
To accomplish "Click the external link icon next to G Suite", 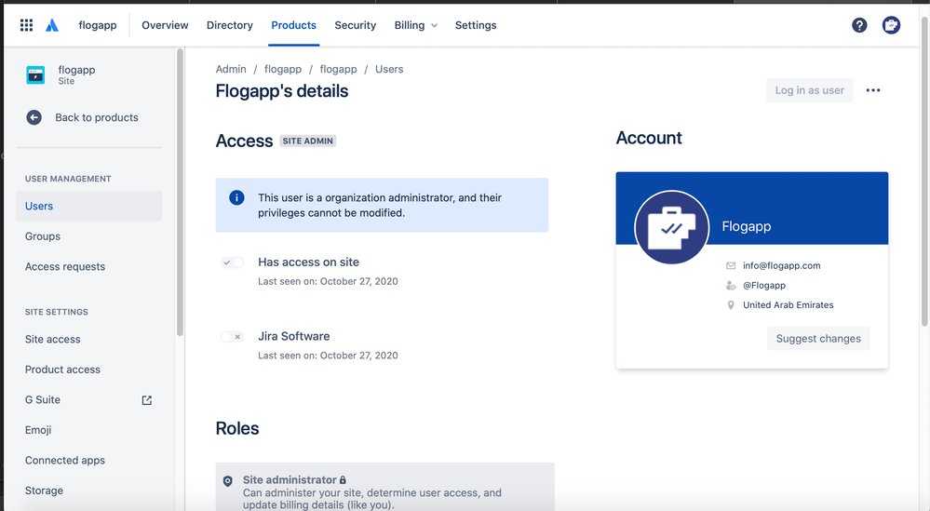I will click(x=146, y=400).
